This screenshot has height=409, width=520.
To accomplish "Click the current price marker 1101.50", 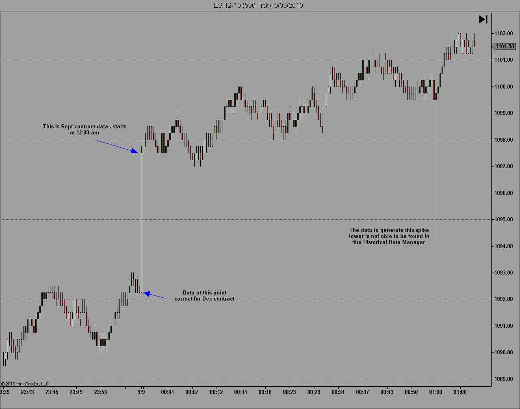I will pyautogui.click(x=504, y=47).
